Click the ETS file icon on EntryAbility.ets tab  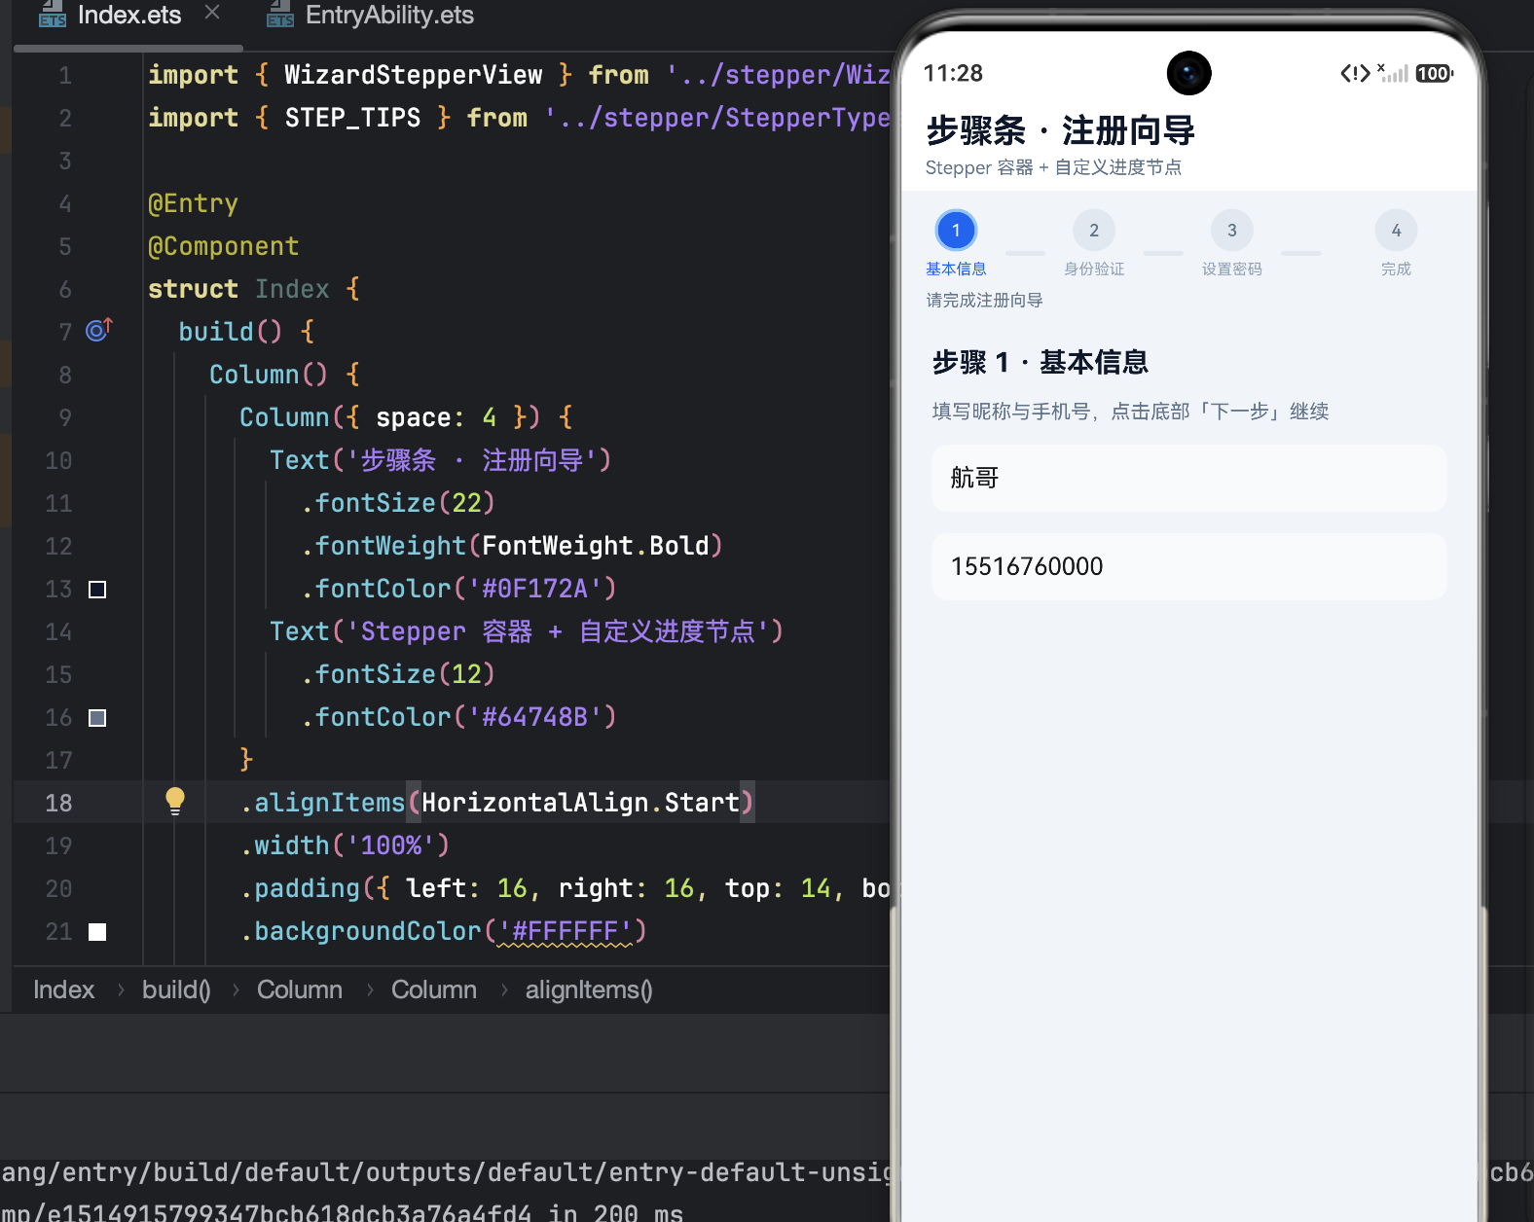click(x=280, y=14)
